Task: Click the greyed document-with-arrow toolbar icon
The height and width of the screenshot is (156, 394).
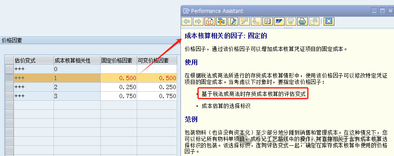Action: (291, 21)
